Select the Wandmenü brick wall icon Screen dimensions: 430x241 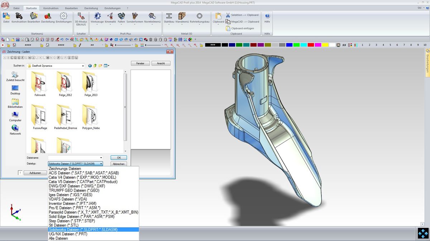pos(182,16)
